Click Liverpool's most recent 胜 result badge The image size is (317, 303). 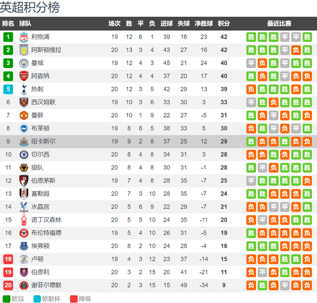307,37
